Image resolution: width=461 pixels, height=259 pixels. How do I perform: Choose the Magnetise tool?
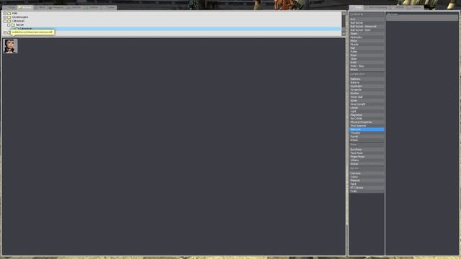tap(367, 115)
